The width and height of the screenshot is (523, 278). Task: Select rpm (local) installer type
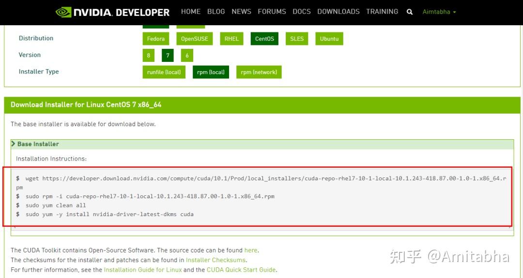(211, 72)
